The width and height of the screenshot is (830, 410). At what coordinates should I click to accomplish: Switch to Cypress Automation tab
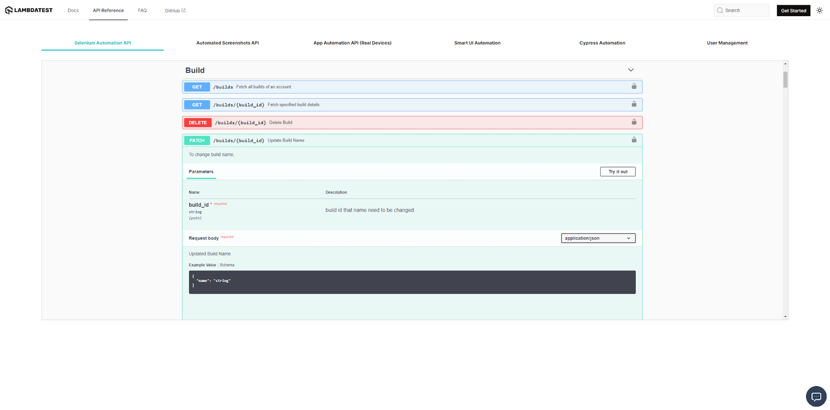tap(602, 43)
